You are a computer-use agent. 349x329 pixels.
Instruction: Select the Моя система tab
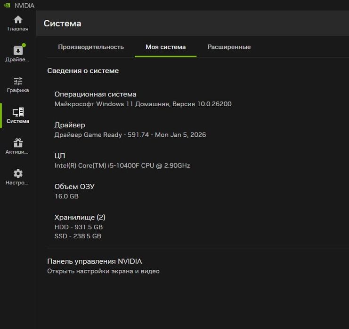coord(166,47)
